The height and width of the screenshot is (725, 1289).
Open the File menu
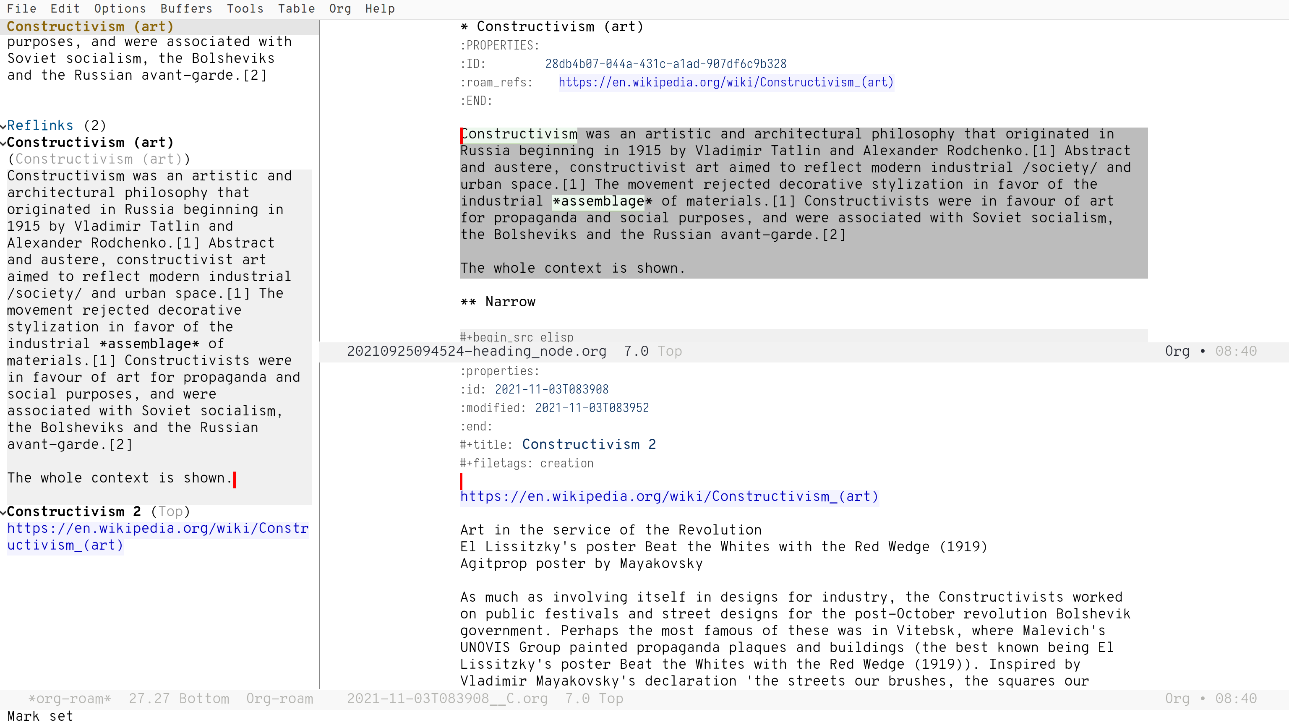pyautogui.click(x=22, y=8)
